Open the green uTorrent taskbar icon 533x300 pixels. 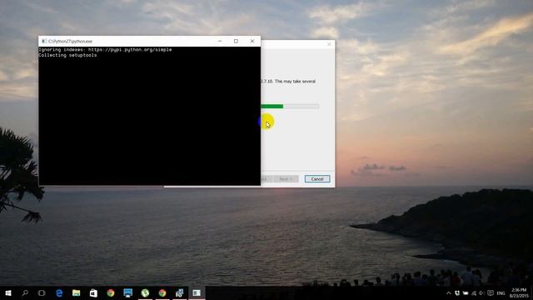click(x=145, y=292)
